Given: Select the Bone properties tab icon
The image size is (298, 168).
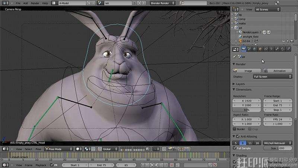Looking at the screenshot, I should pyautogui.click(x=277, y=49).
